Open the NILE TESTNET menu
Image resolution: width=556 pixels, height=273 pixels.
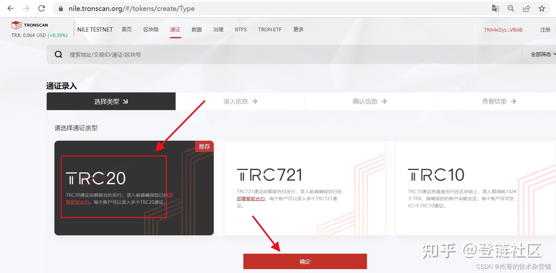pos(95,30)
